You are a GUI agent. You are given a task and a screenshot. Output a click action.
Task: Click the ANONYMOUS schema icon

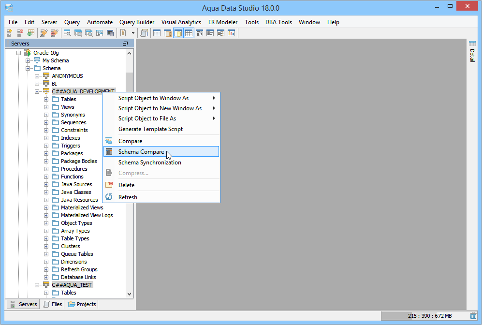tap(46, 75)
